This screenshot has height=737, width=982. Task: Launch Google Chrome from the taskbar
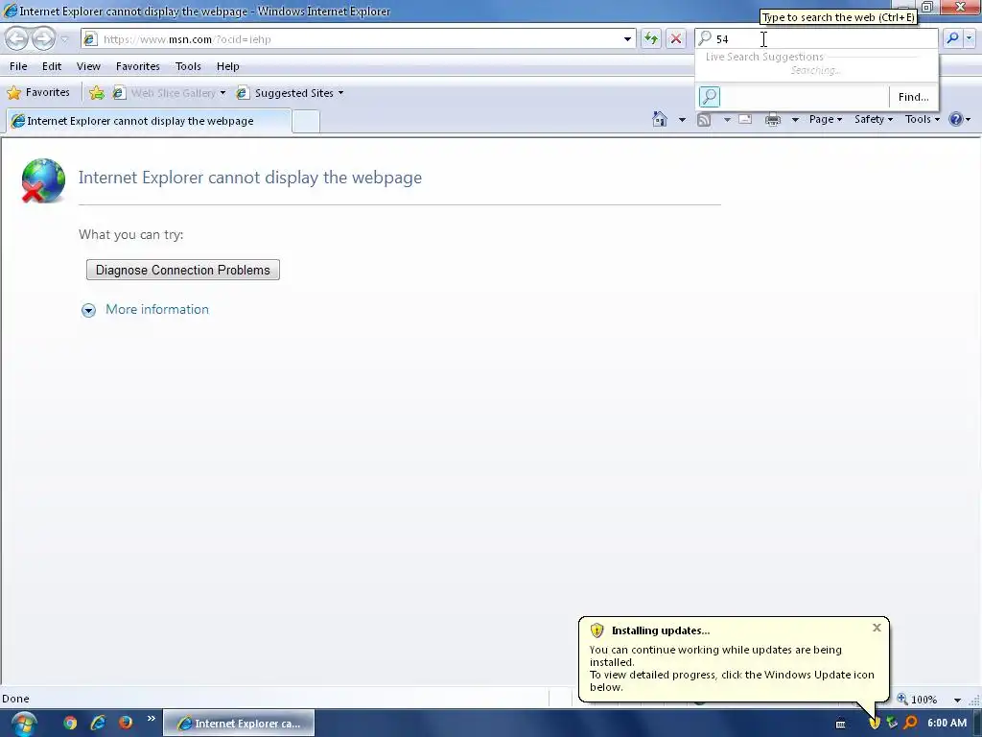(69, 723)
